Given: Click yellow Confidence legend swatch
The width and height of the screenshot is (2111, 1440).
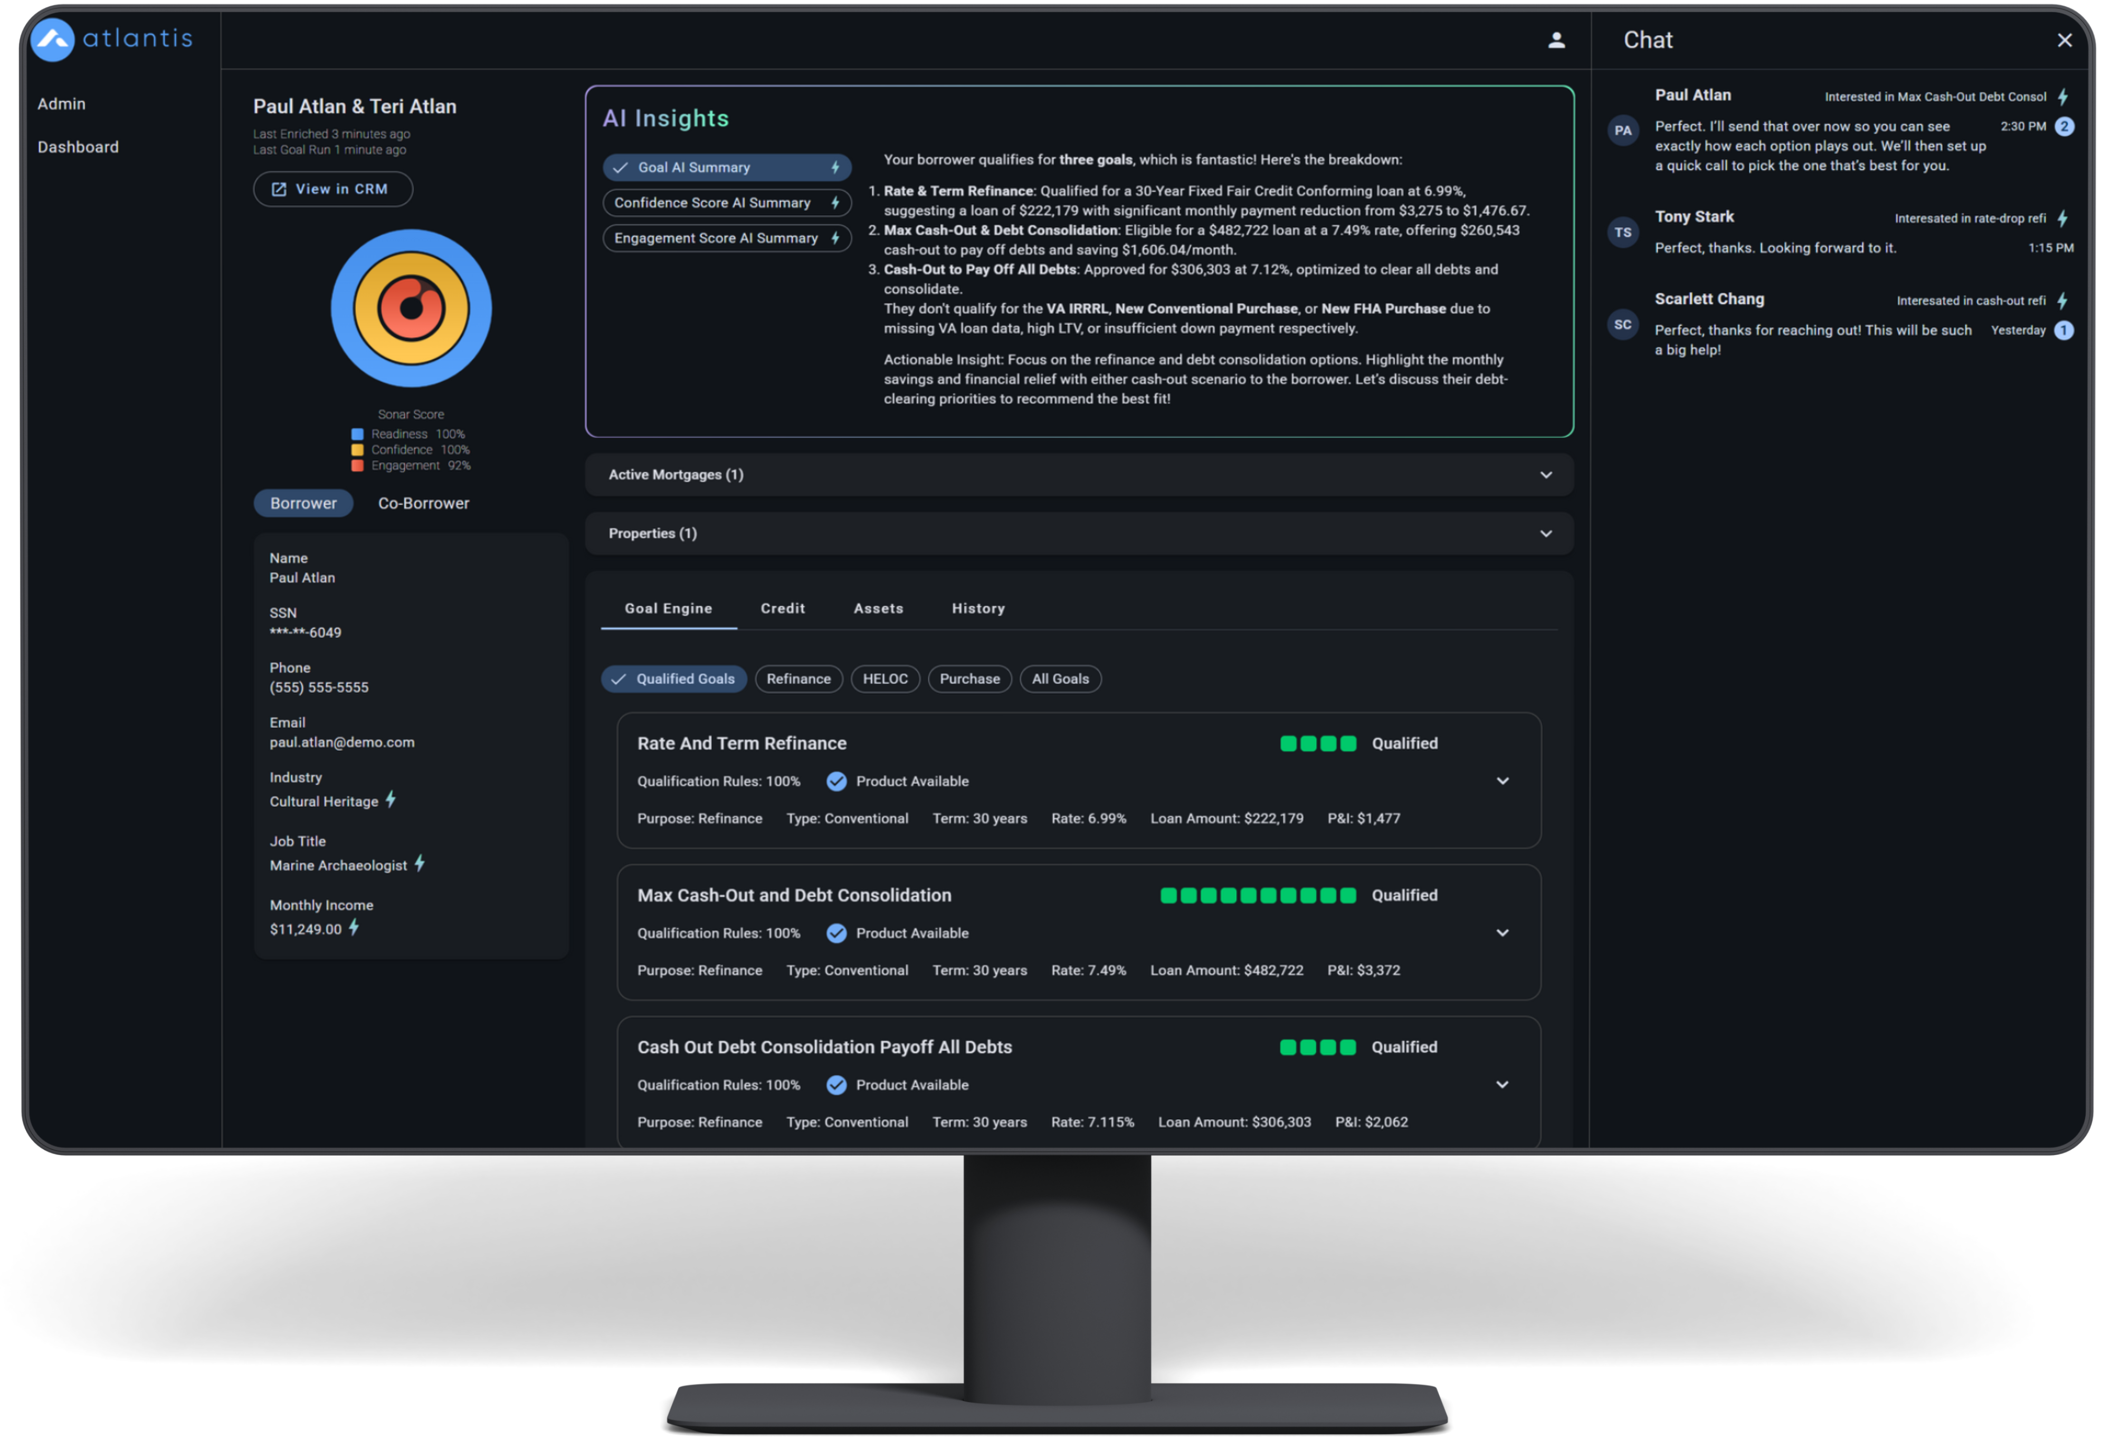Looking at the screenshot, I should point(358,450).
